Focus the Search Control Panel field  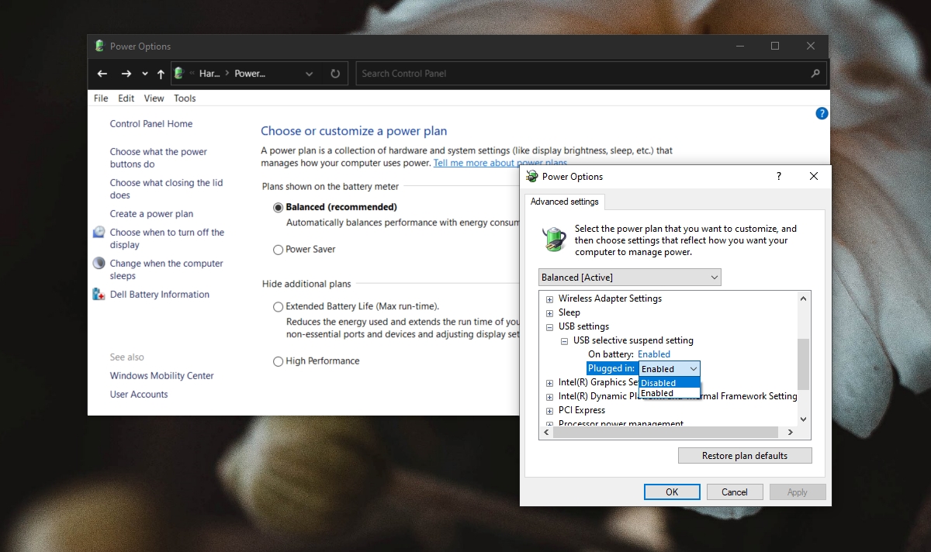pos(591,74)
